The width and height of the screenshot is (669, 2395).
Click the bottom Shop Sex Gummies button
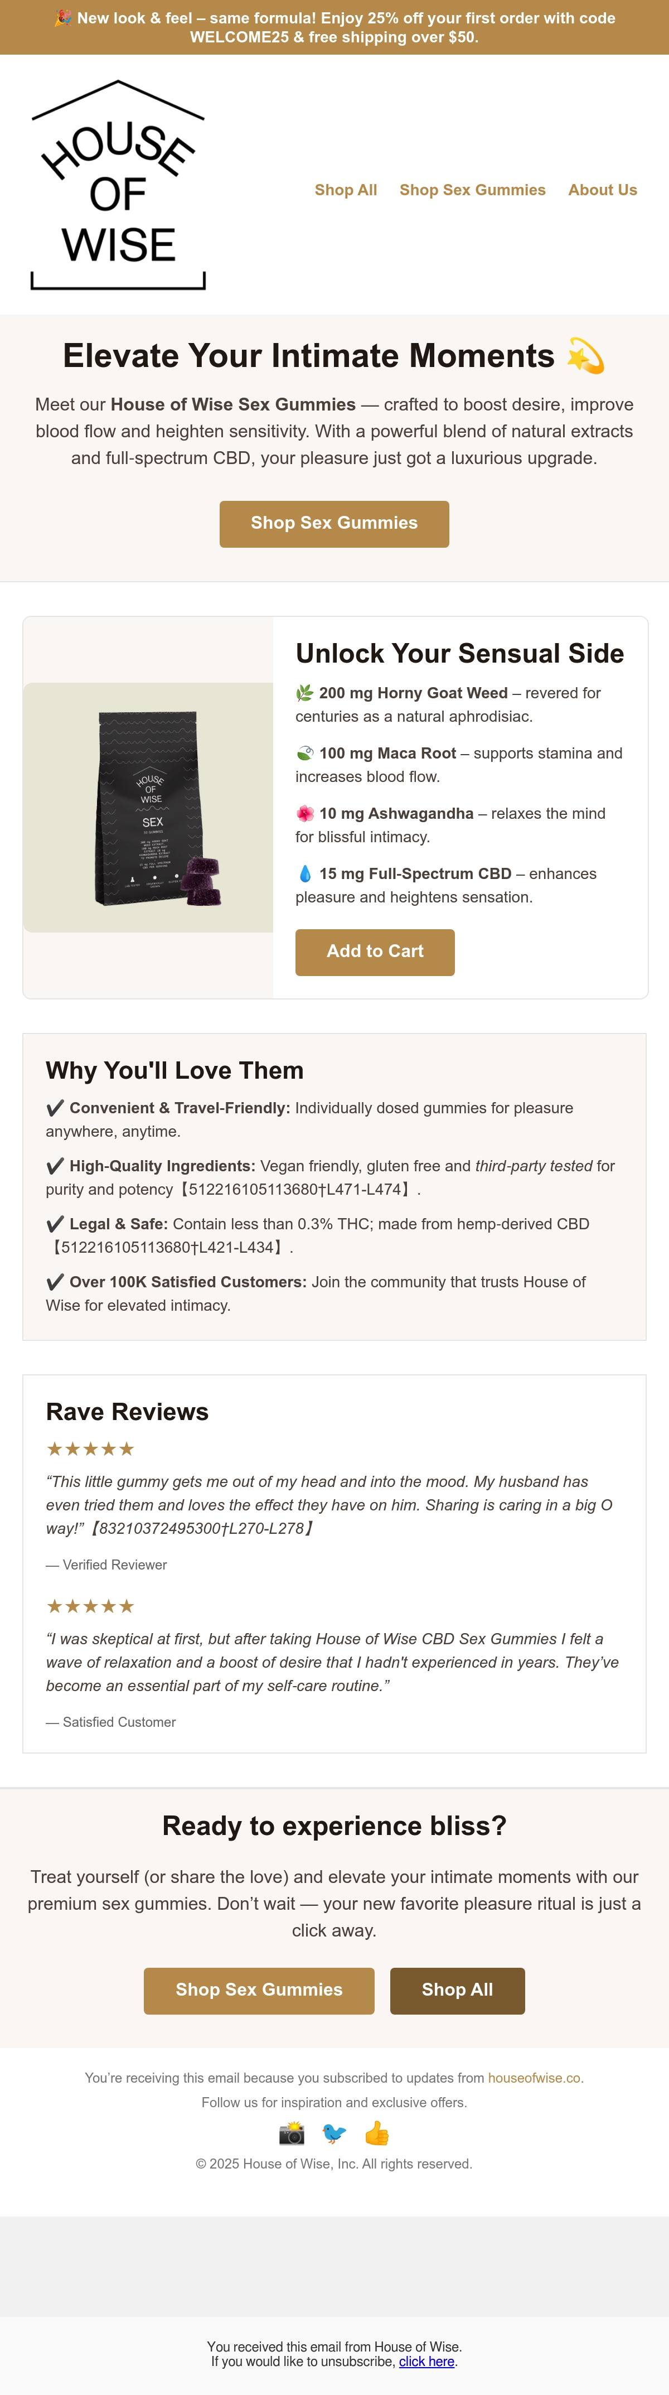[x=259, y=1991]
